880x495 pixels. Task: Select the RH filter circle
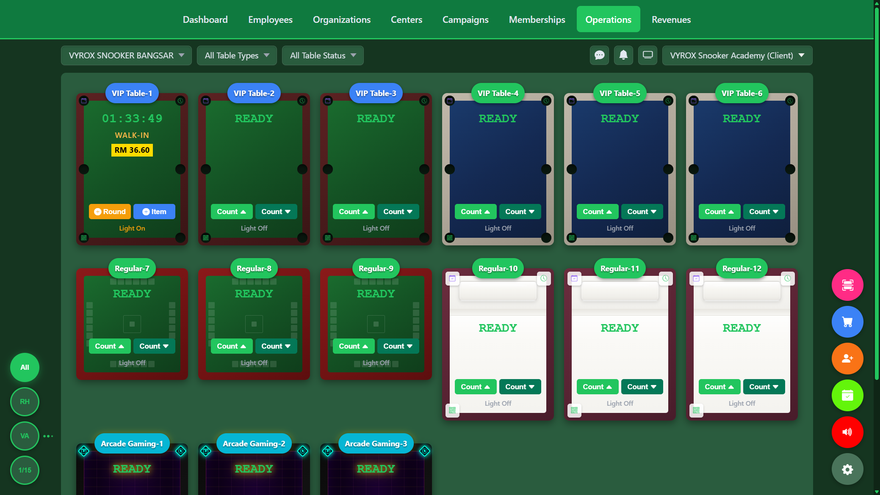pyautogui.click(x=25, y=401)
